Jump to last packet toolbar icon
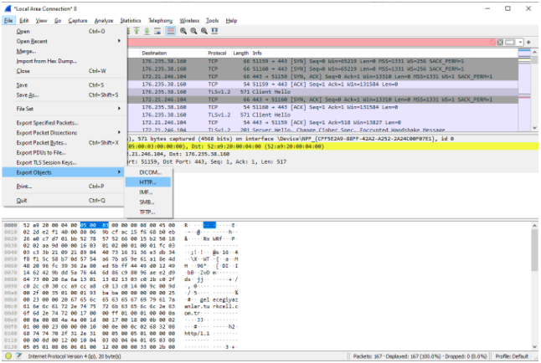 [x=147, y=31]
